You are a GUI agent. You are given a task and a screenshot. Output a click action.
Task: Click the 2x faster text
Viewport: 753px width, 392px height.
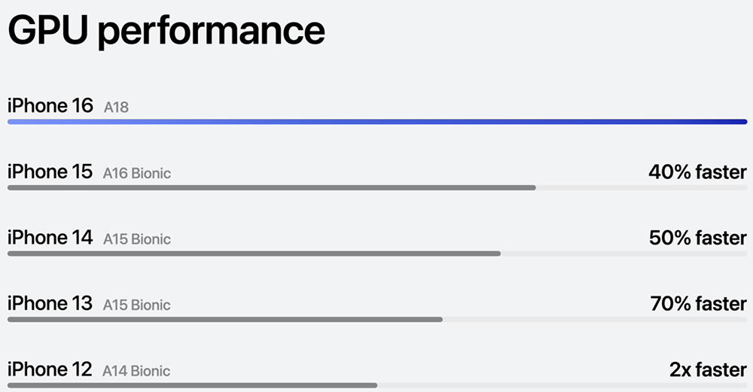point(708,370)
